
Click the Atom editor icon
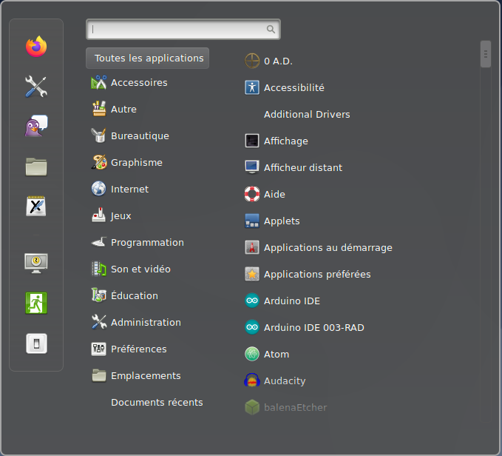pos(252,354)
